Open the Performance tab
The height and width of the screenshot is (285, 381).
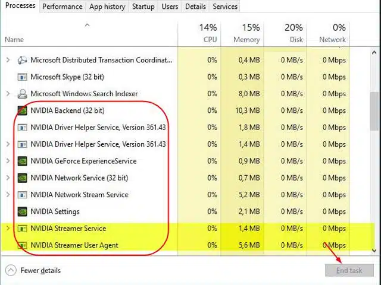(62, 7)
